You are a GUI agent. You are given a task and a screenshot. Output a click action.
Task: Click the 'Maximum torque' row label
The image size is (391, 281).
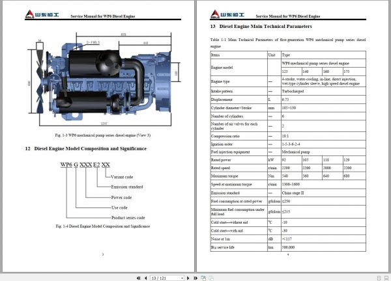coord(224,176)
